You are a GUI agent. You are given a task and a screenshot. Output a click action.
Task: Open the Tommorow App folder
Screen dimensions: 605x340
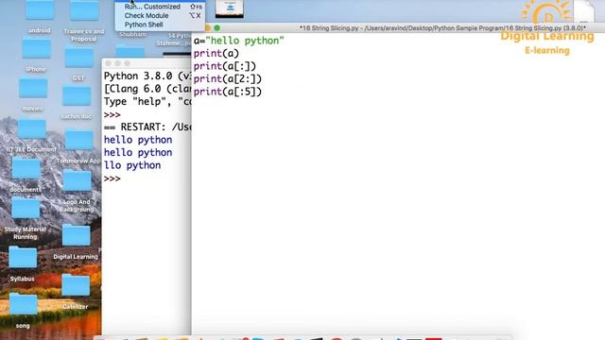coord(78,140)
